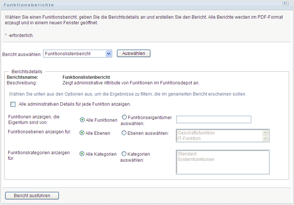The image size is (294, 205).
Task: Select the Alle Kategorien radio button
Action: [x=82, y=154]
